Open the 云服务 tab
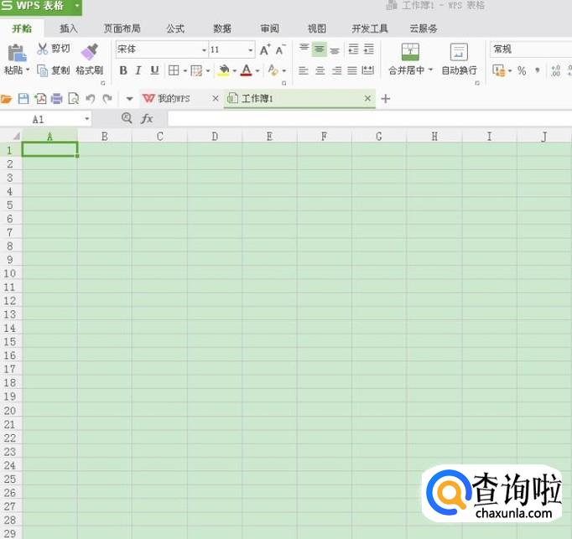 (x=424, y=29)
